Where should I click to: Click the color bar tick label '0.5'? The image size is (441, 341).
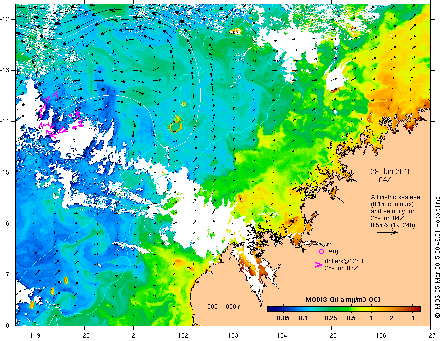click(x=351, y=318)
